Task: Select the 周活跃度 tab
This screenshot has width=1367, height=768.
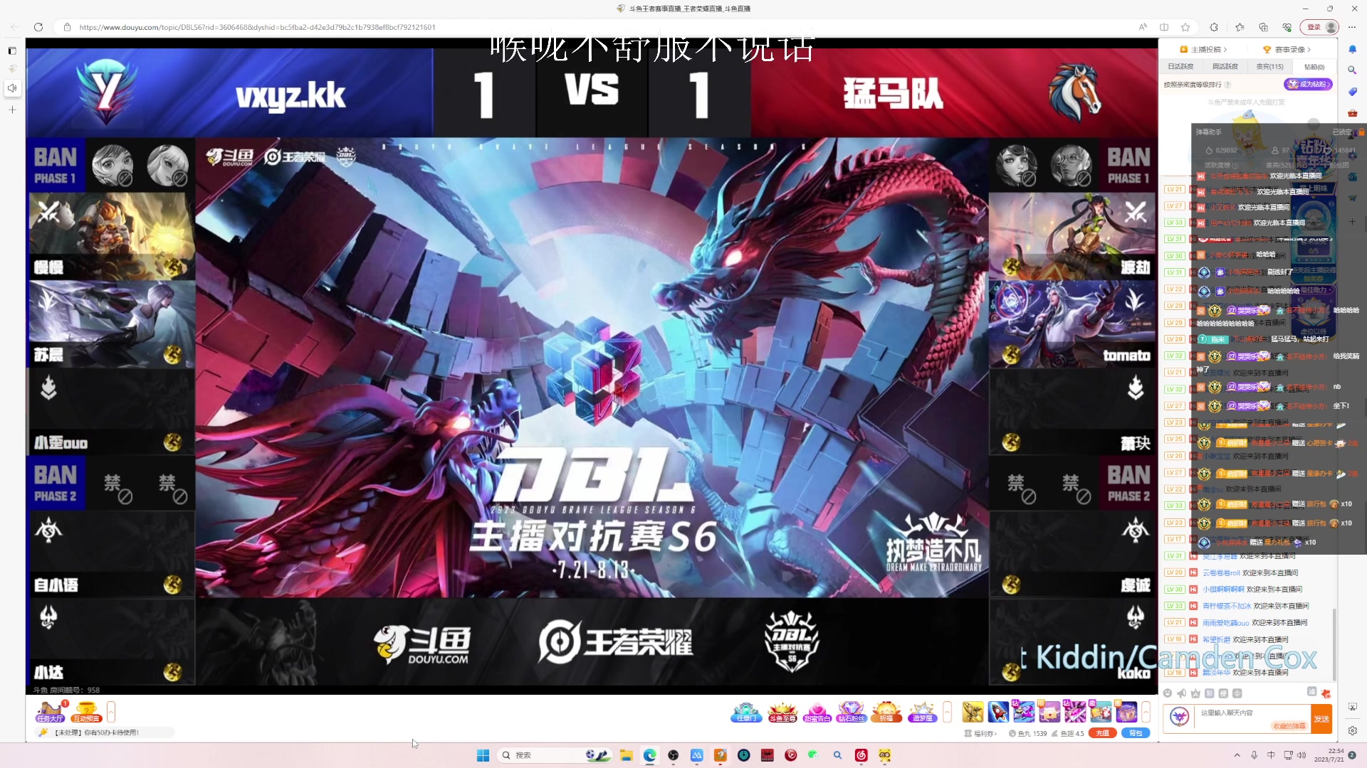Action: 1225,67
